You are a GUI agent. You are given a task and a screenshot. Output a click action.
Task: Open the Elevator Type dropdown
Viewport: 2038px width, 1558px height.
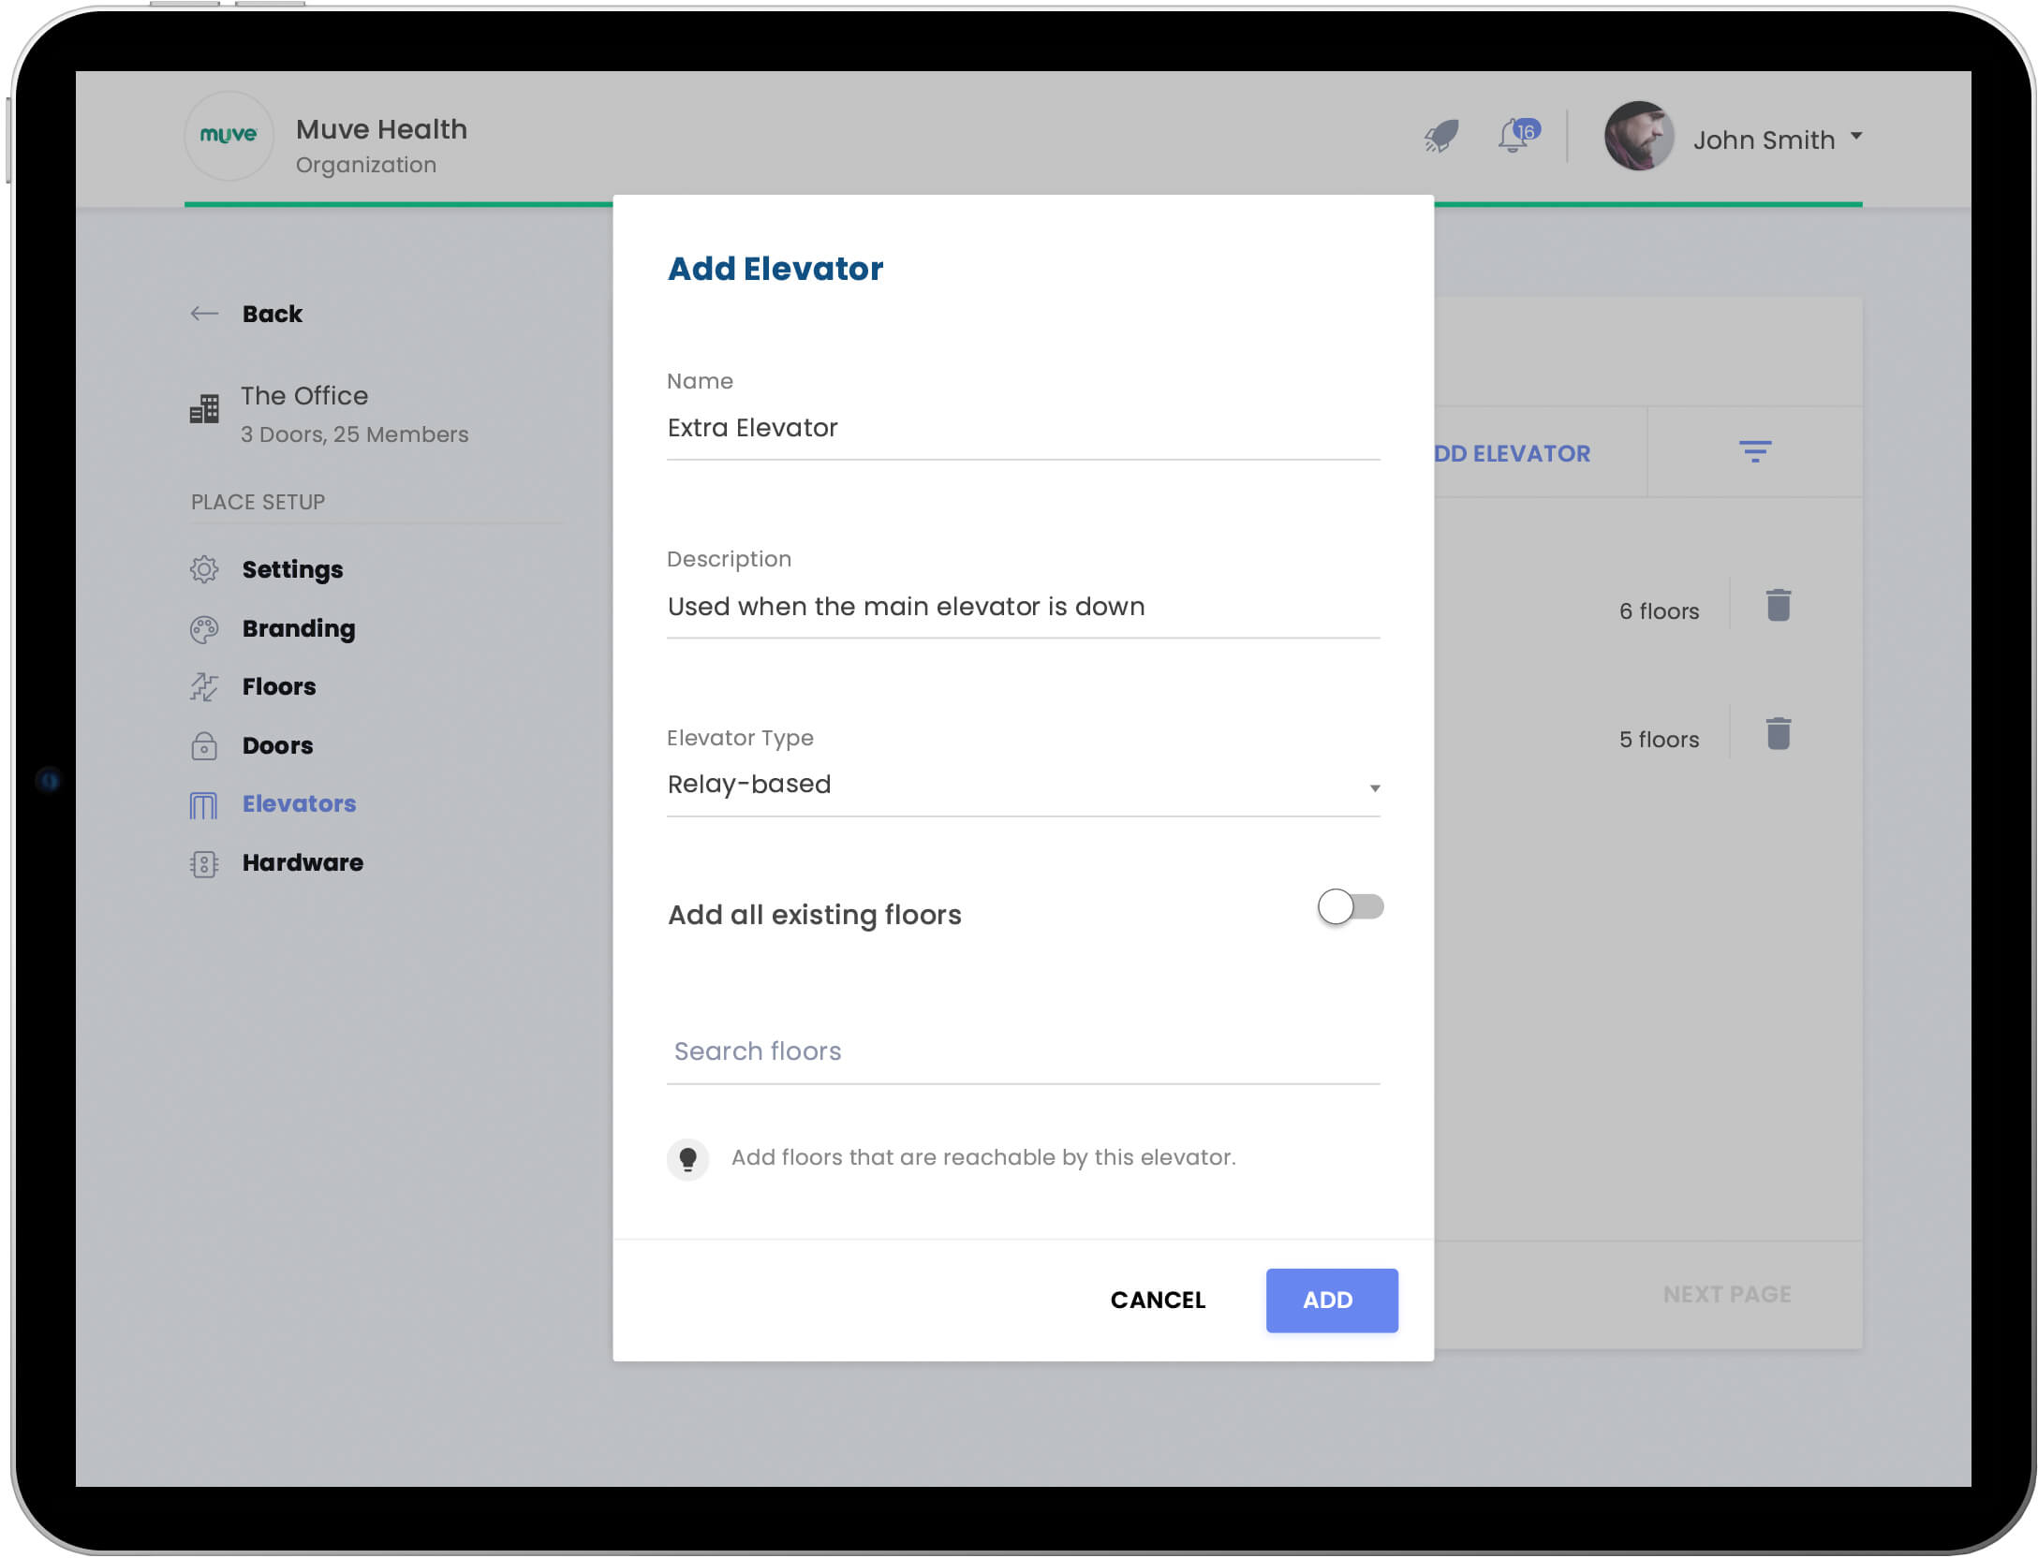pos(1022,785)
